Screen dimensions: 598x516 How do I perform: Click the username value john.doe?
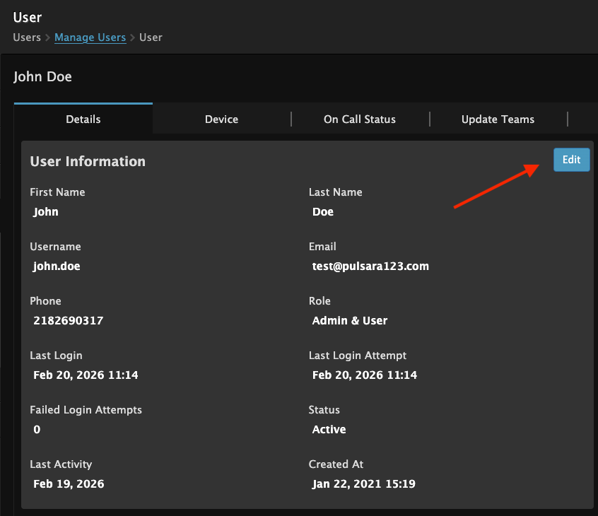[61, 266]
